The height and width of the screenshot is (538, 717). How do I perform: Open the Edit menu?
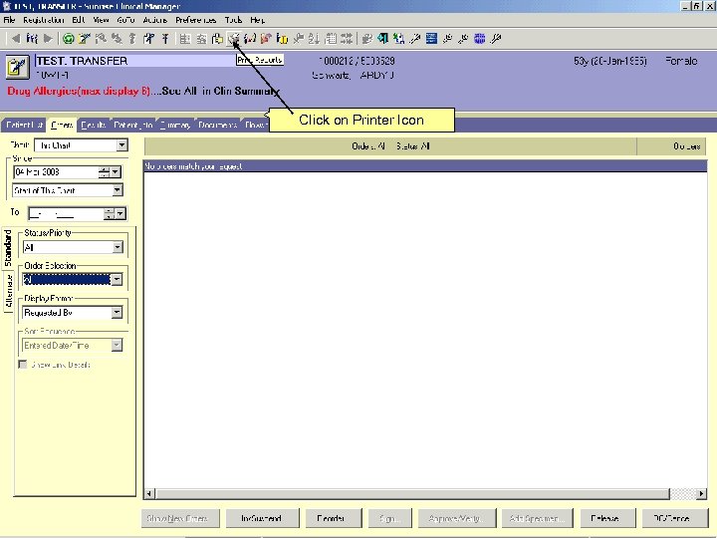79,20
